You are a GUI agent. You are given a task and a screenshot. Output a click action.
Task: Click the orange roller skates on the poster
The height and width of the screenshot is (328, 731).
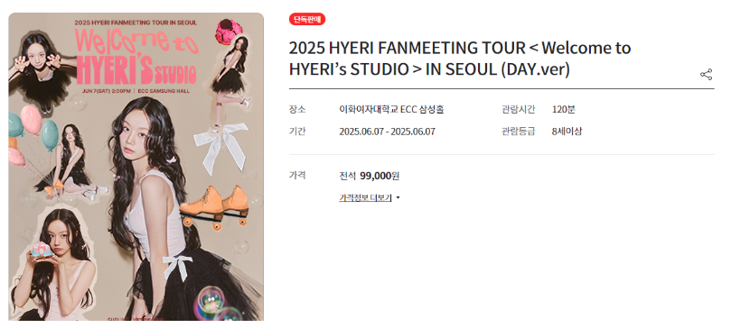(x=214, y=207)
